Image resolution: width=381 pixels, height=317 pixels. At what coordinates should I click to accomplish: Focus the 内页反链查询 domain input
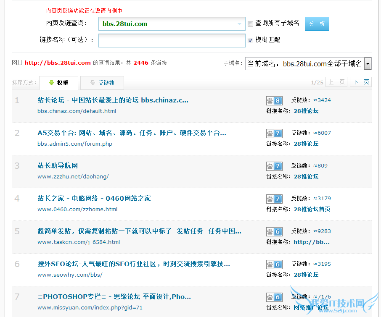click(x=172, y=24)
